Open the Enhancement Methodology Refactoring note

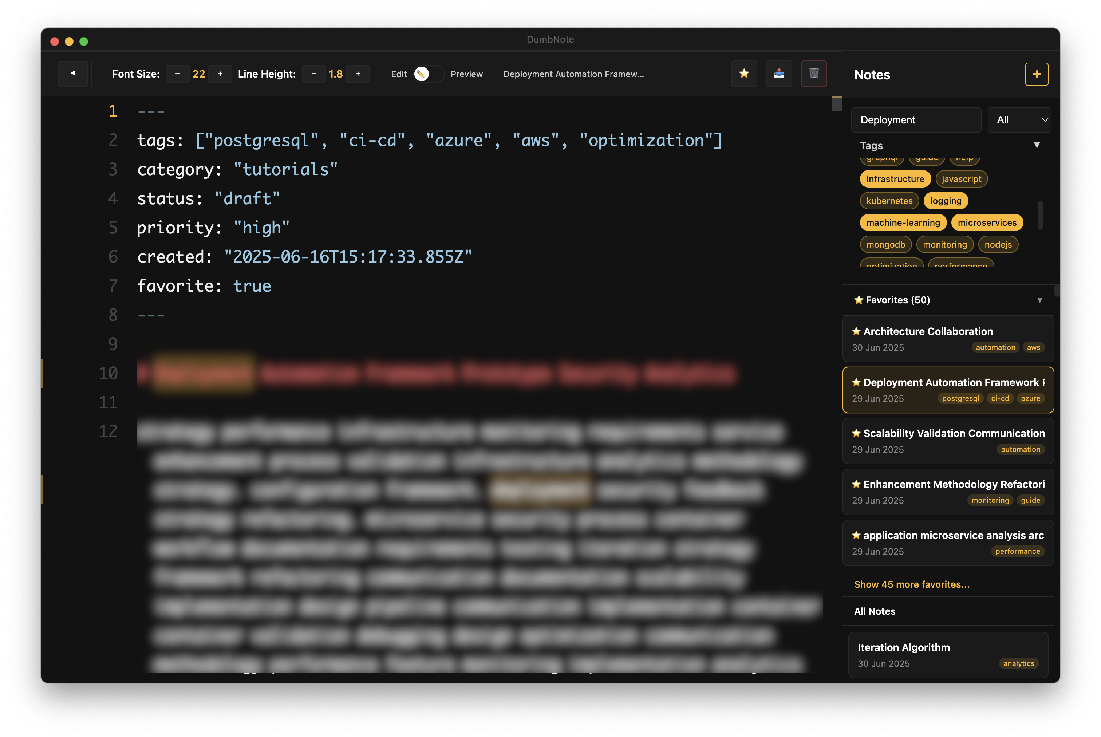pyautogui.click(x=948, y=492)
